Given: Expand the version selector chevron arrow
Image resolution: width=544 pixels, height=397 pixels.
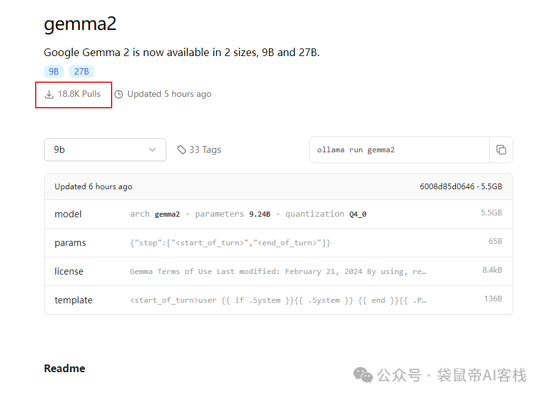Looking at the screenshot, I should pos(152,150).
